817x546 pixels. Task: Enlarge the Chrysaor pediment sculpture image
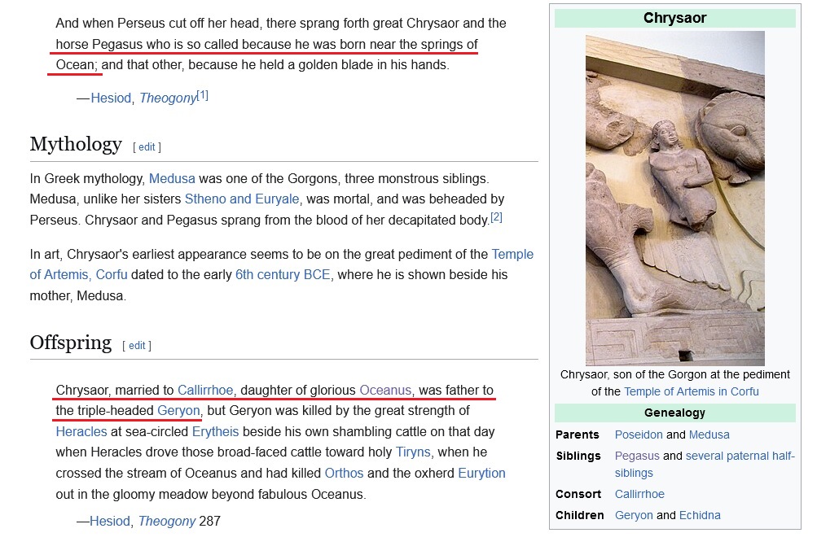[x=674, y=198]
